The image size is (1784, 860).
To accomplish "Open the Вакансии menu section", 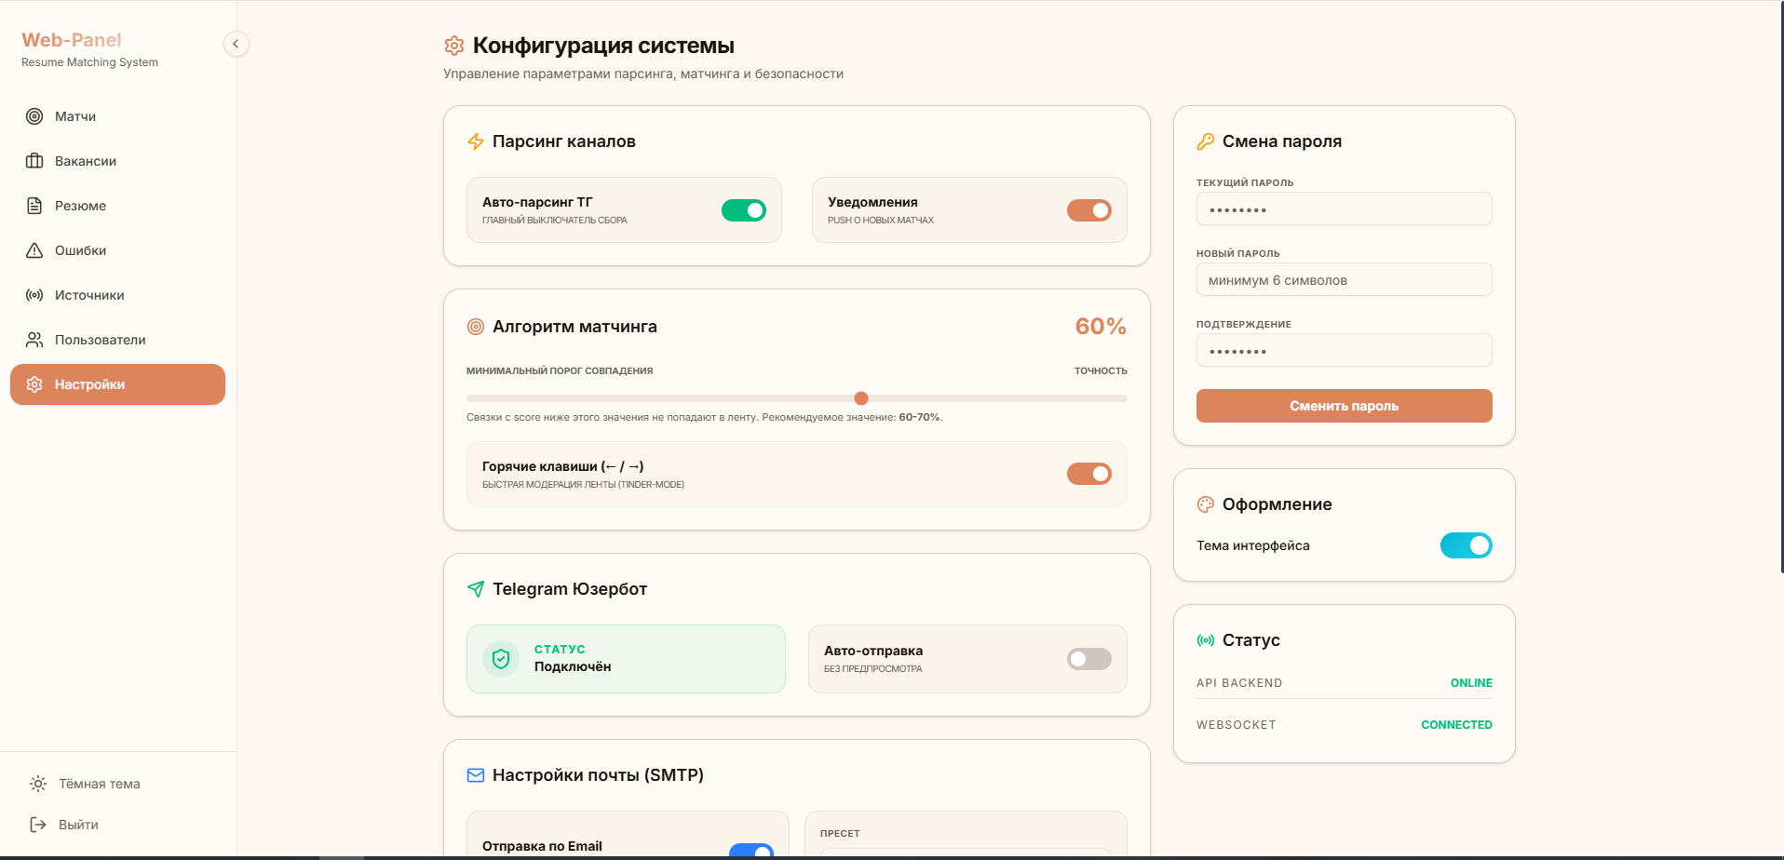I will 117,161.
